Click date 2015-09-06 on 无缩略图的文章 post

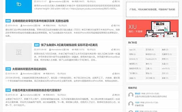pyautogui.click(x=13, y=26)
